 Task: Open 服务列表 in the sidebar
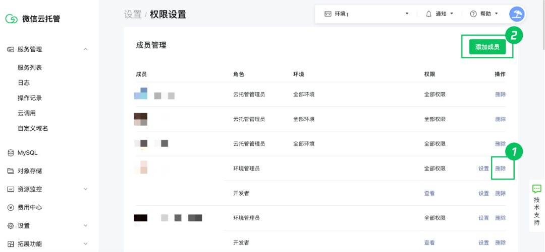(x=30, y=67)
